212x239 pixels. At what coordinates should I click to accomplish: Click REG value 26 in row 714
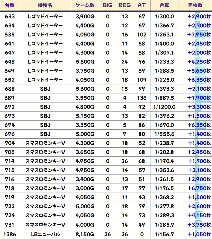coord(125,161)
